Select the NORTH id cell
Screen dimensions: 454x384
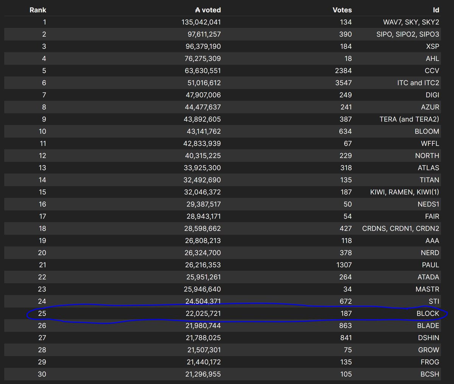point(427,155)
